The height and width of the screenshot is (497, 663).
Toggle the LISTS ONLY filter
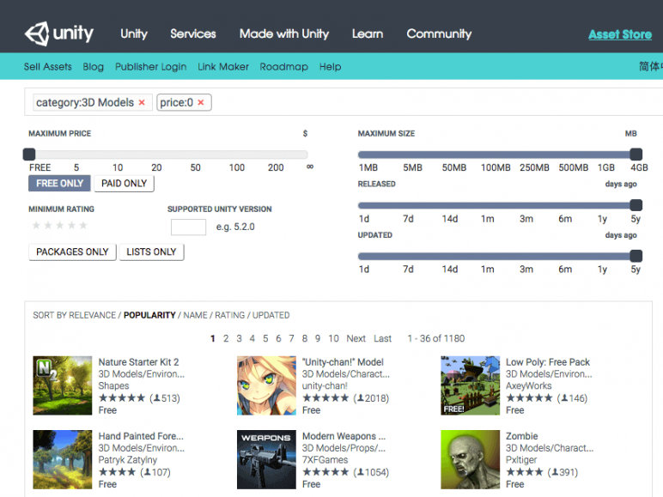151,252
